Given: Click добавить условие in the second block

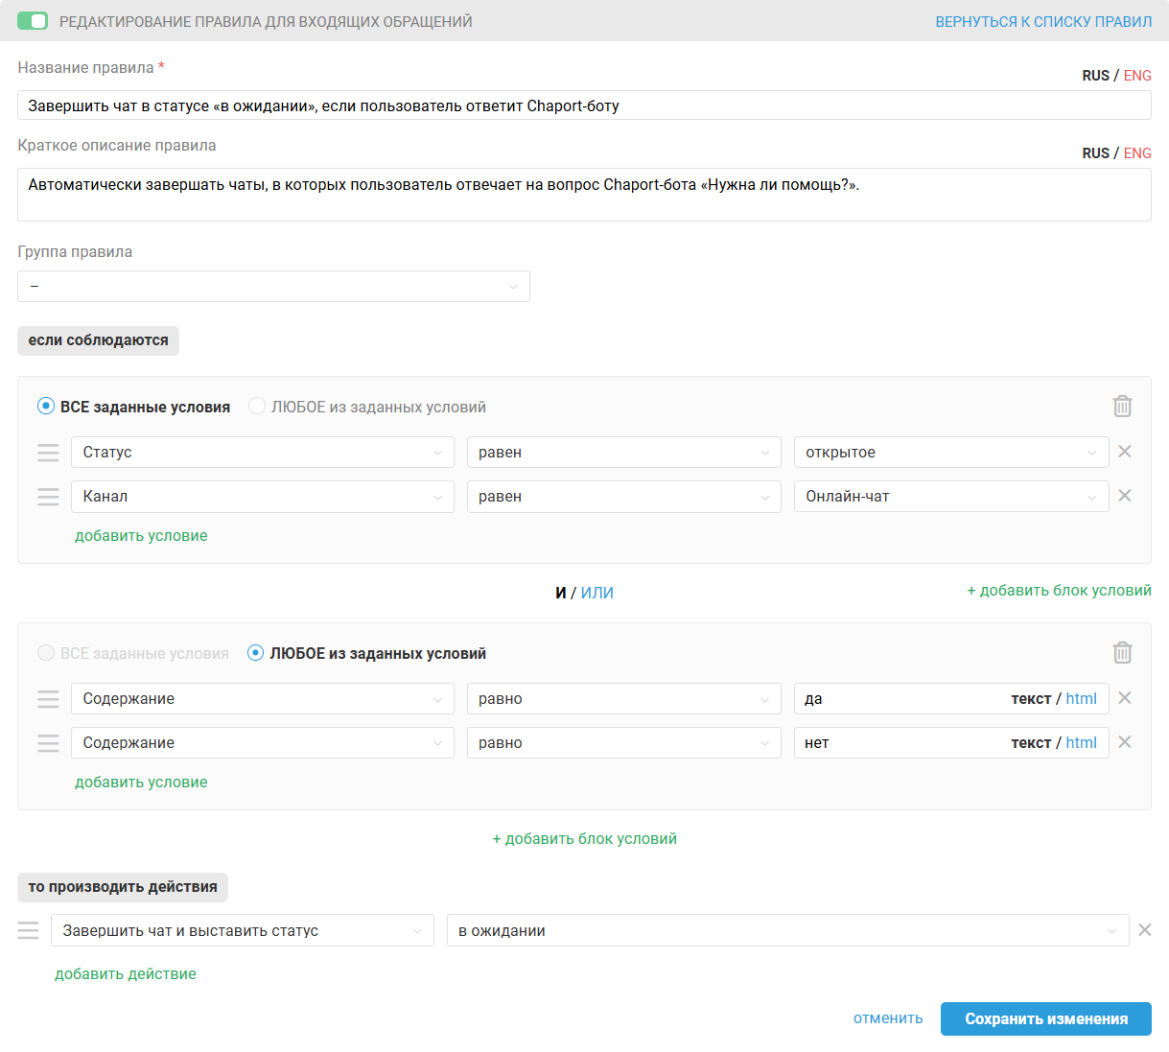Looking at the screenshot, I should click(141, 782).
